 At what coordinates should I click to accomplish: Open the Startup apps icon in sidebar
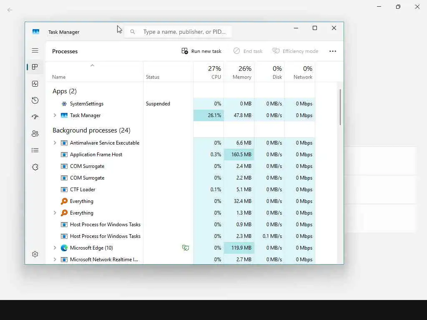coord(35,117)
